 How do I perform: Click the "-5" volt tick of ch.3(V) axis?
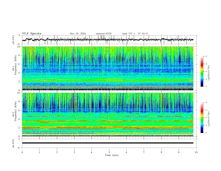pos(19,148)
